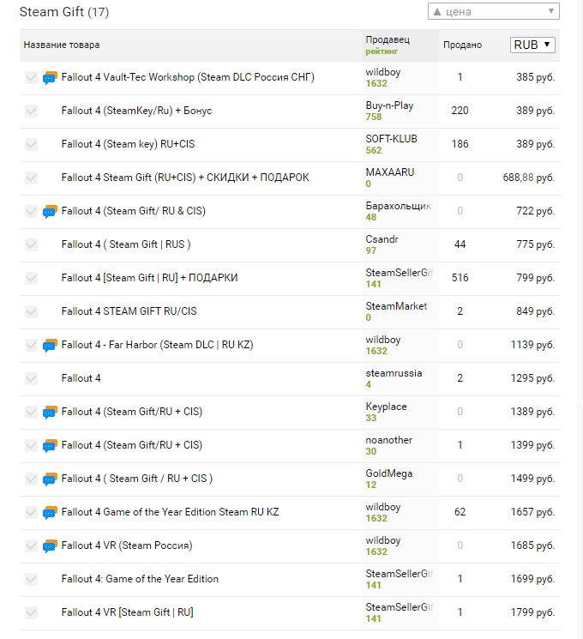Open Fallout 4 [Steam Gift | RU] + ПОДАРКИ listing
Viewport: 583px width, 639px height.
[x=149, y=278]
